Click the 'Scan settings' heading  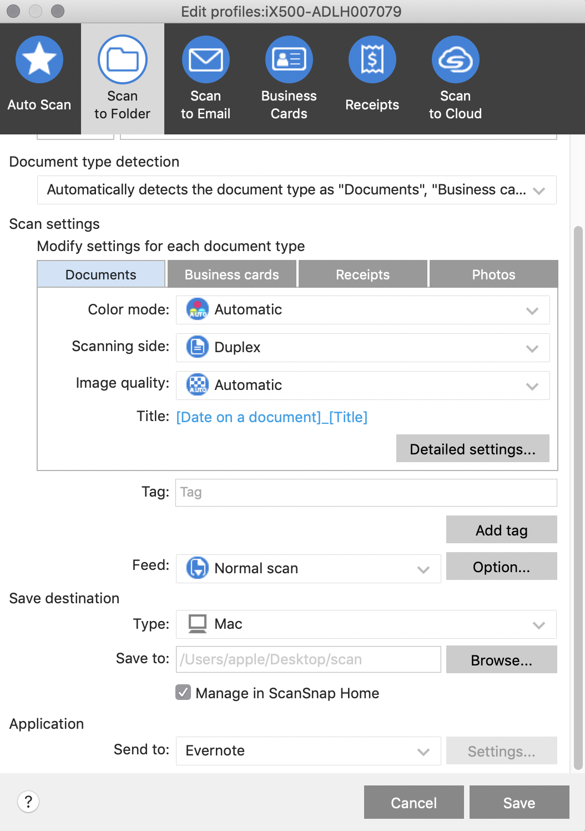(54, 224)
